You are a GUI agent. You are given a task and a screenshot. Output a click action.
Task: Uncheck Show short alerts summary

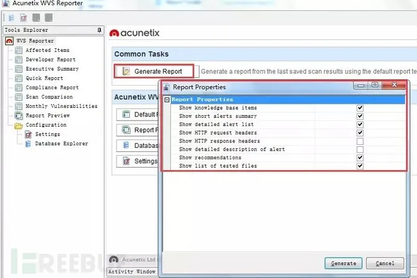pyautogui.click(x=360, y=116)
